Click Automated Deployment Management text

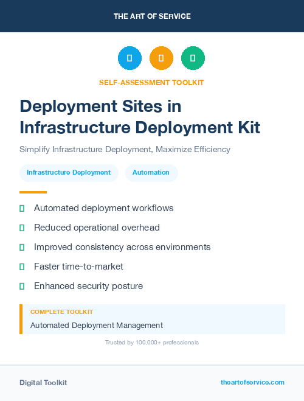(x=97, y=326)
